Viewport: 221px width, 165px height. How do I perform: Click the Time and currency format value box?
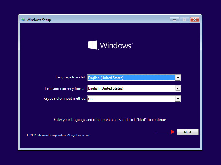(x=131, y=88)
